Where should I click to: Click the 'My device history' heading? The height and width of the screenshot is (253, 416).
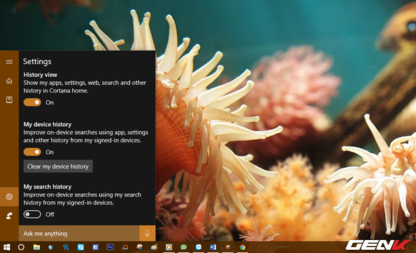click(x=47, y=124)
